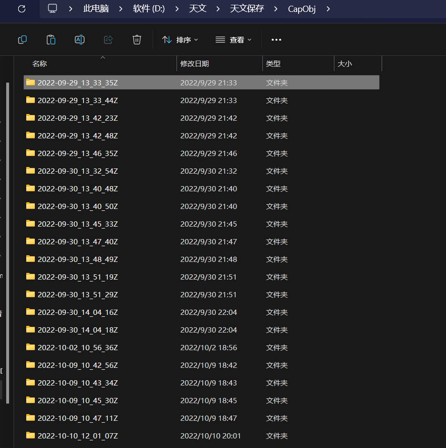Image resolution: width=446 pixels, height=448 pixels.
Task: Click the Copy icon in toolbar
Action: coord(22,40)
